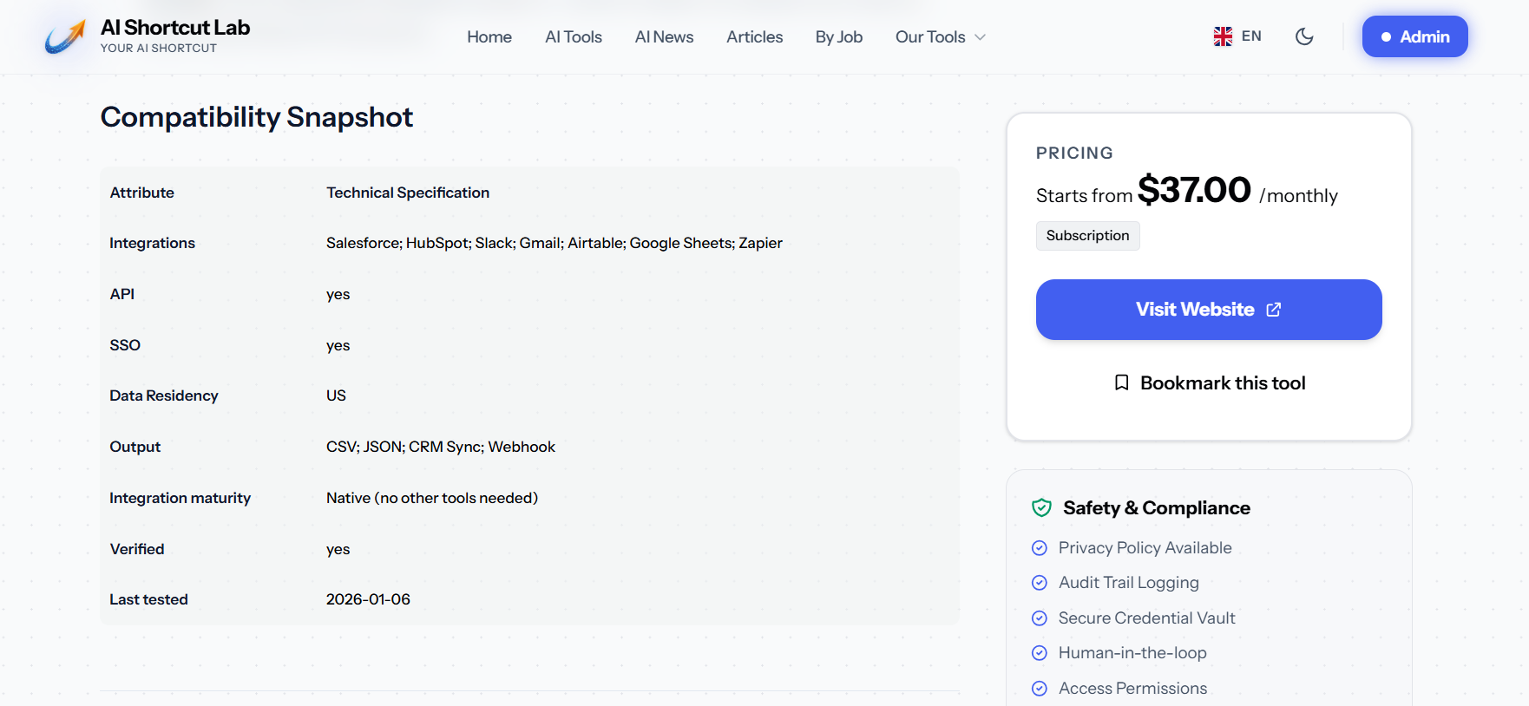Open the By Job navigation link
The image size is (1529, 706).
(838, 37)
